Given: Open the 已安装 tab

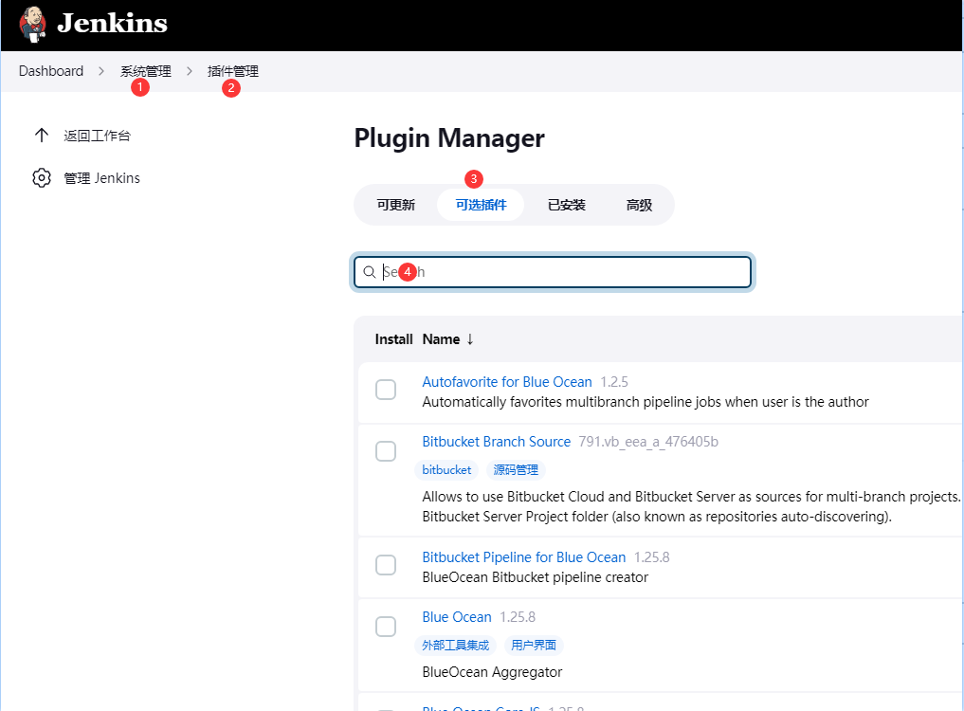Looking at the screenshot, I should (566, 205).
